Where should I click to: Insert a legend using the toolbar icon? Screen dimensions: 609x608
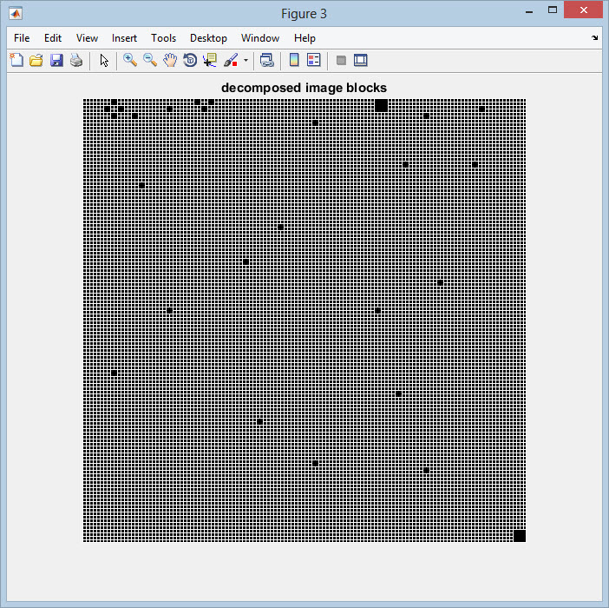coord(313,60)
